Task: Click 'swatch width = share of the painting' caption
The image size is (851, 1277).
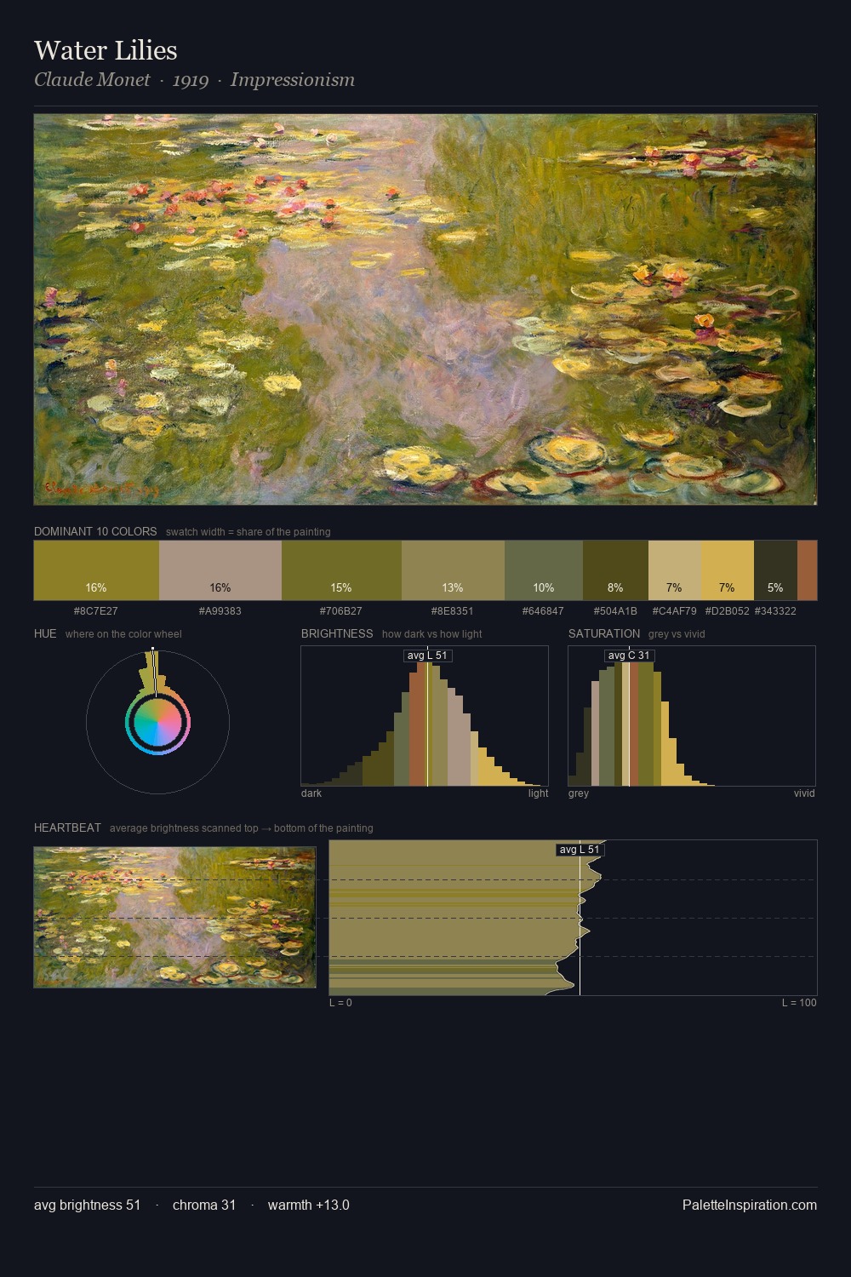Action: click(248, 532)
